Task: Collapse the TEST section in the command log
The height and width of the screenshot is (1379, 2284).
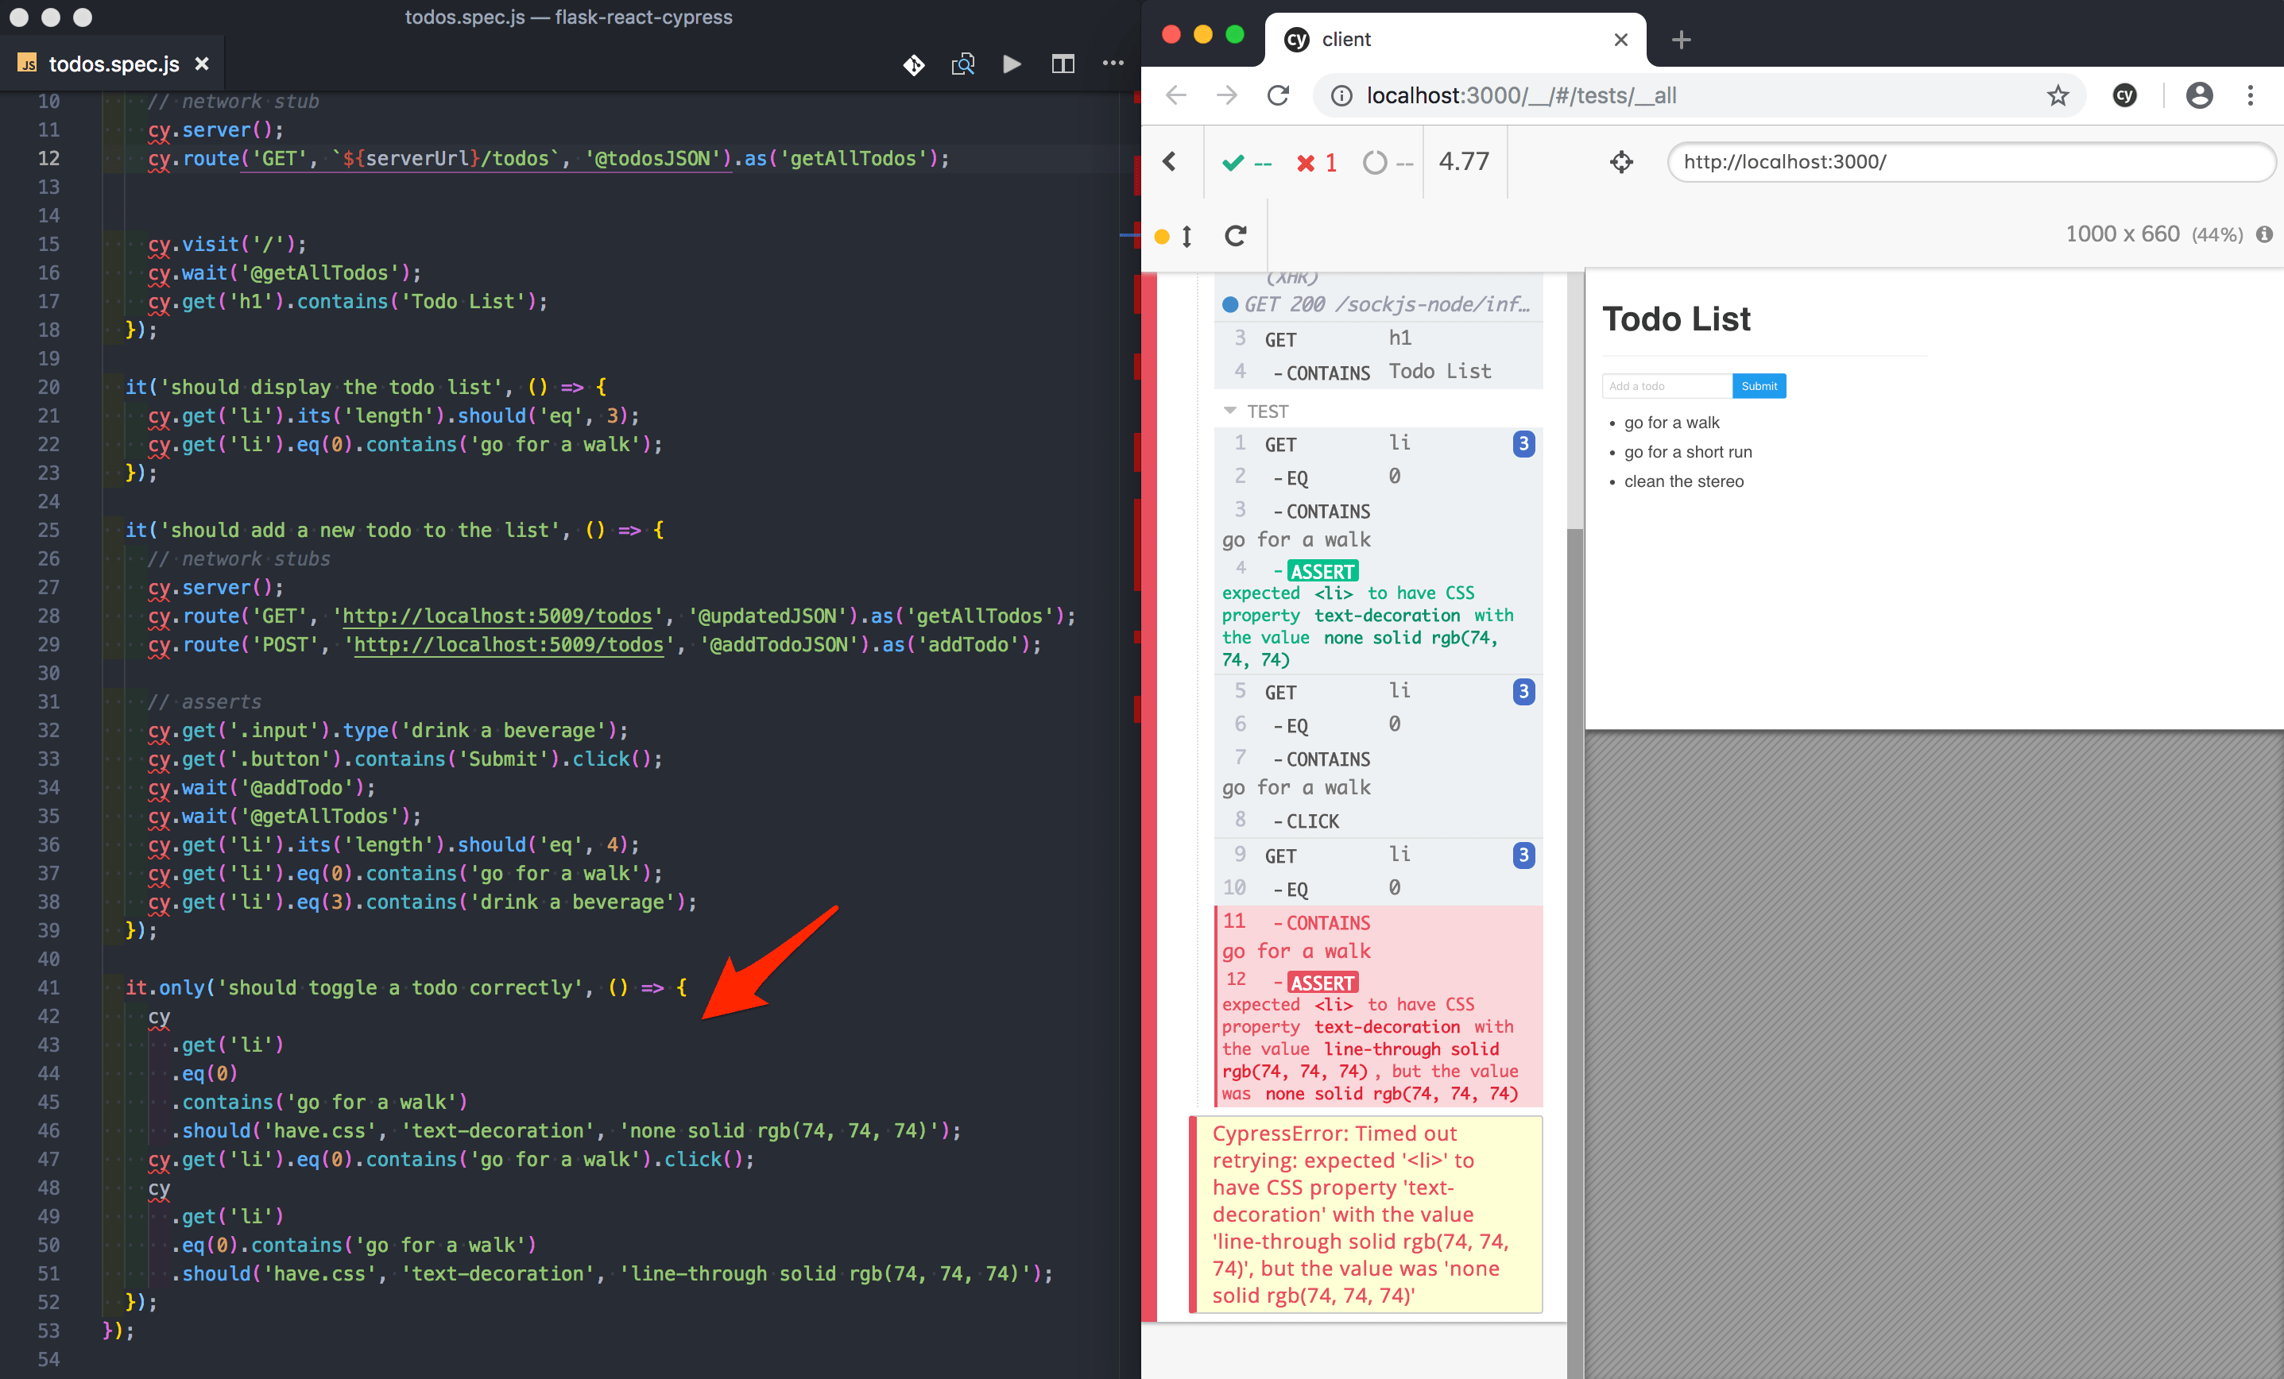Action: tap(1230, 411)
